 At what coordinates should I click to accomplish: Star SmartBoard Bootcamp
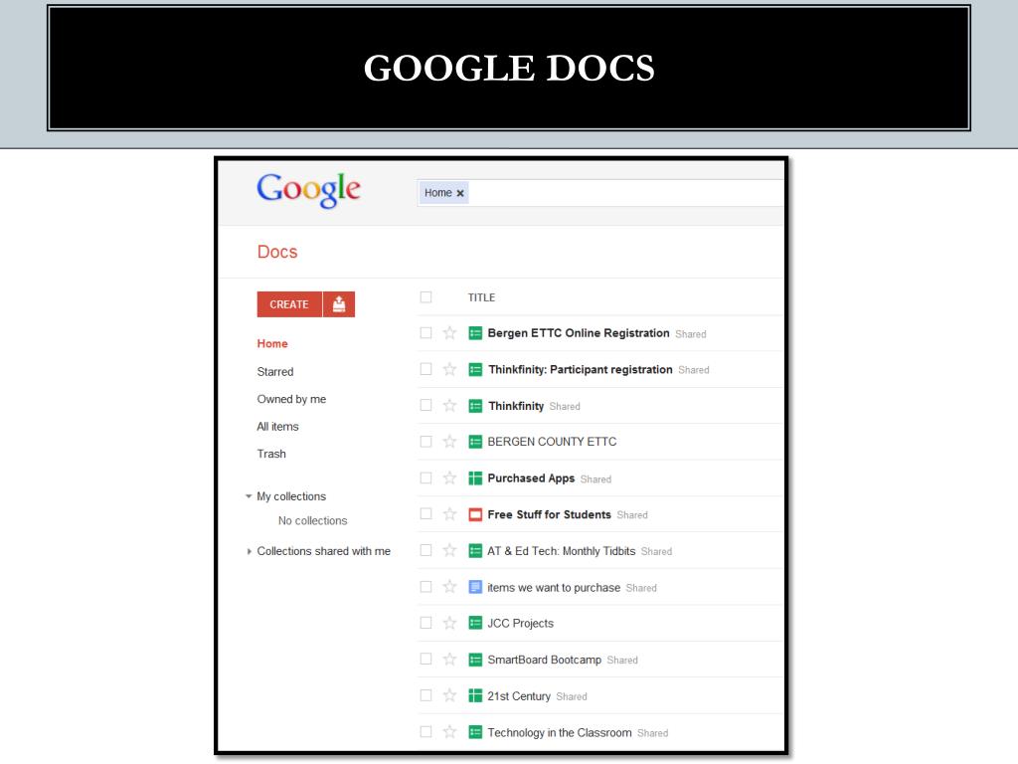[x=449, y=660]
